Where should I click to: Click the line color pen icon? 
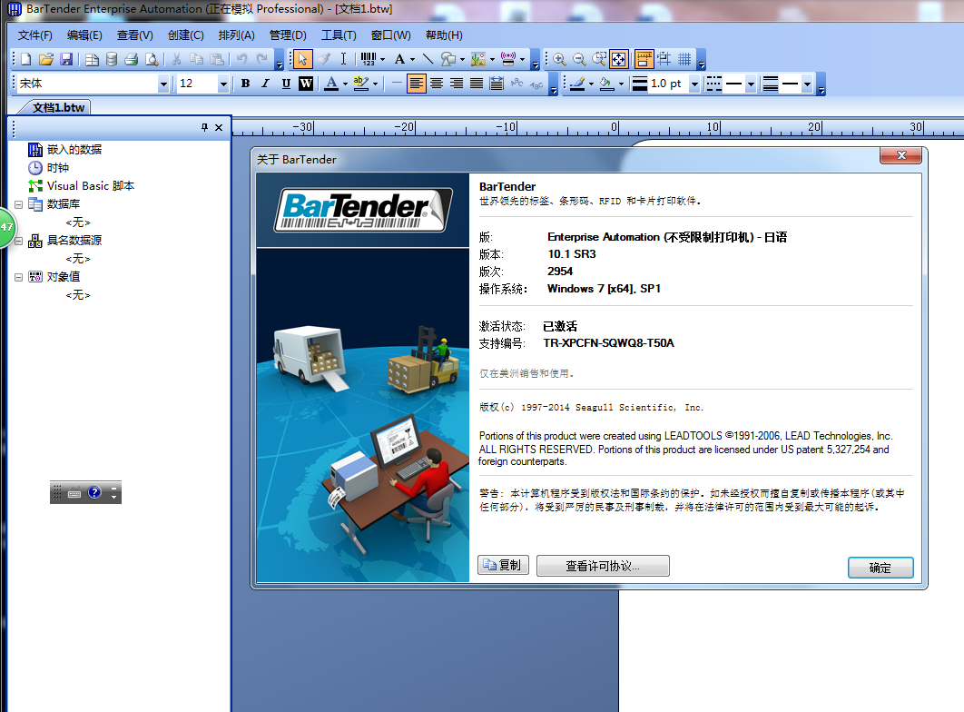(576, 84)
